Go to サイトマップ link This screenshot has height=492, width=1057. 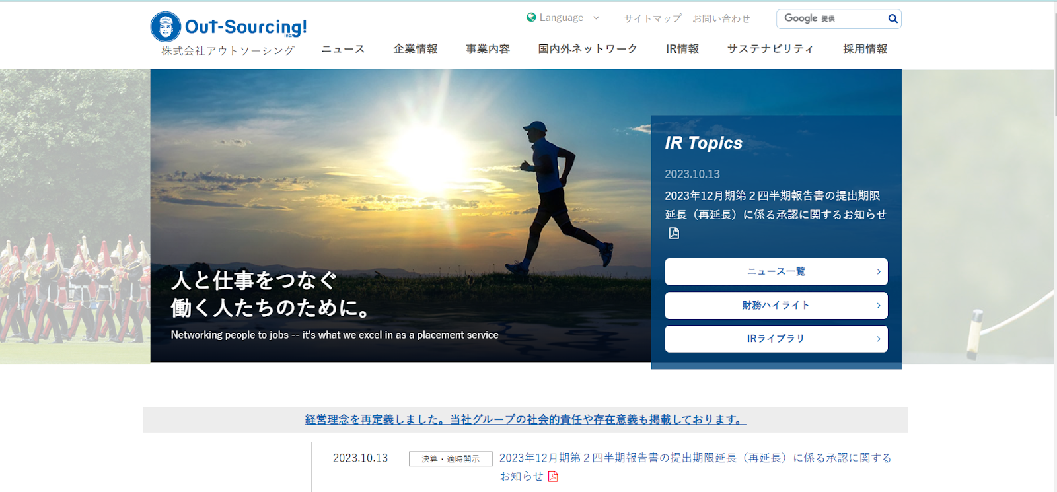click(x=653, y=18)
